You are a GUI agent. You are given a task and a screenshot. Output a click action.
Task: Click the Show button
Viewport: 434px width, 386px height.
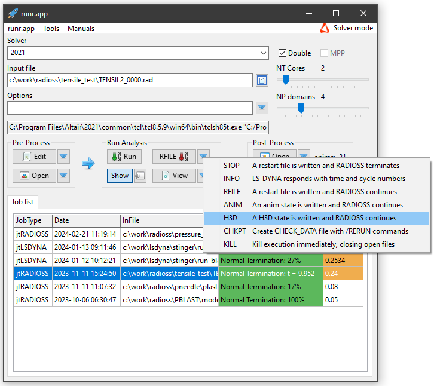120,176
